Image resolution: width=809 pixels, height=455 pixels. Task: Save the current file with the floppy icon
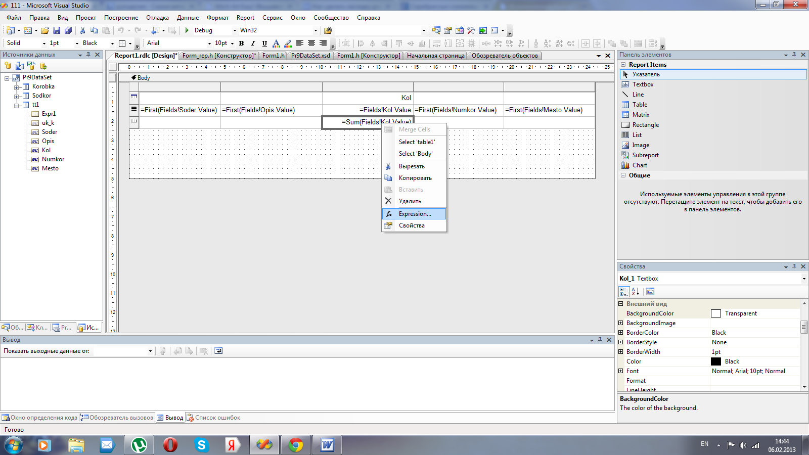pos(57,30)
